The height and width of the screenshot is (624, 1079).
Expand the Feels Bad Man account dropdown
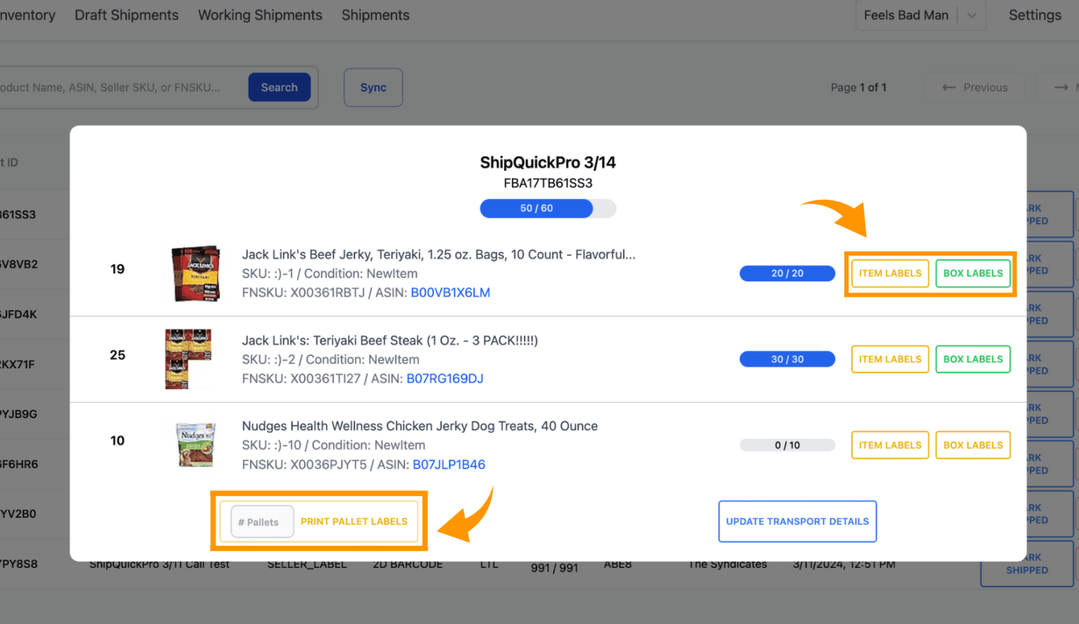(x=972, y=15)
